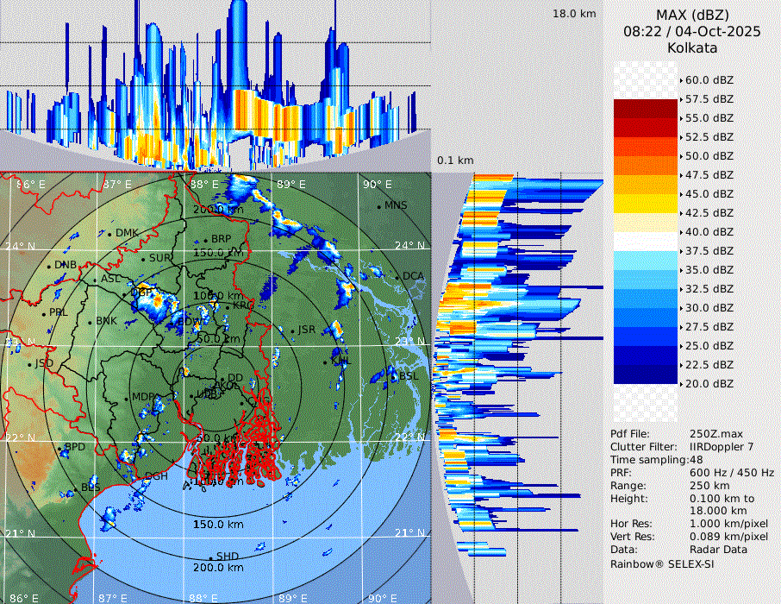Click the 18.0 km height label
Viewport: 781px width, 604px height.
point(574,14)
